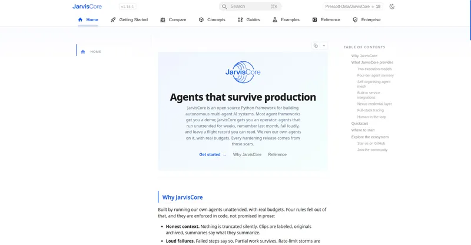Go to Human-in-the-loop contents entry
The image size is (471, 245).
[x=372, y=117]
